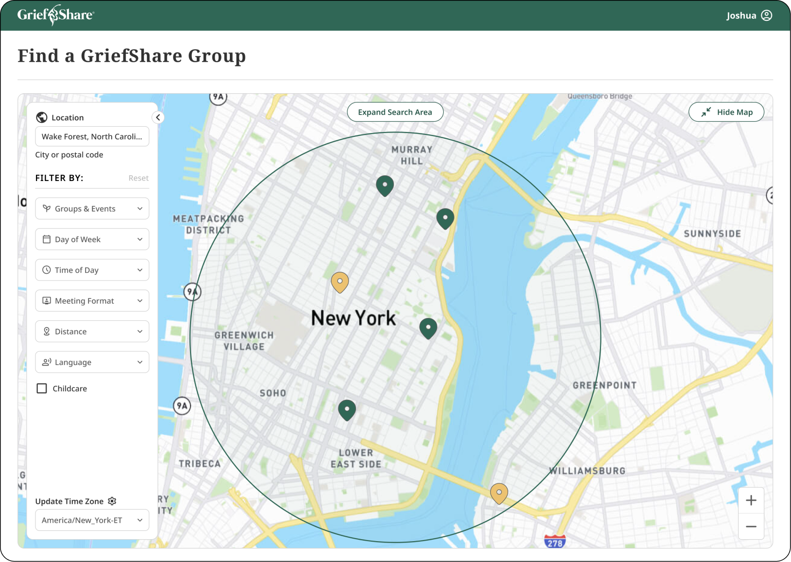Viewport: 791px width, 562px height.
Task: Select the green map pin near Murray Hill
Action: (384, 185)
